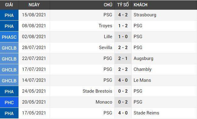Click the PHA label dated 15/08/2021

[9, 15]
